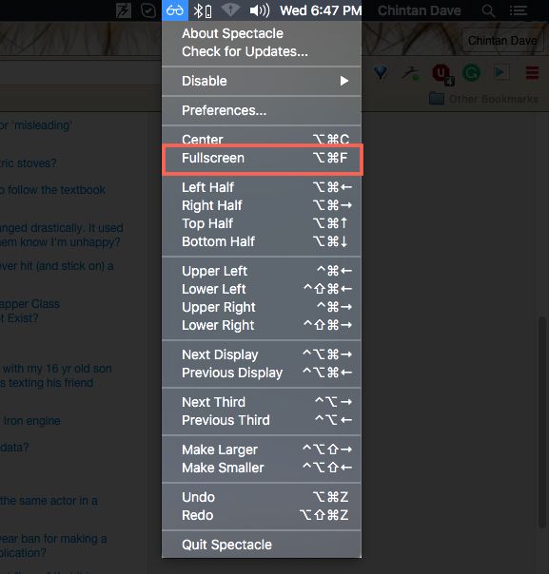This screenshot has height=574, width=549.
Task: Click the volume speaker icon
Action: [260, 10]
